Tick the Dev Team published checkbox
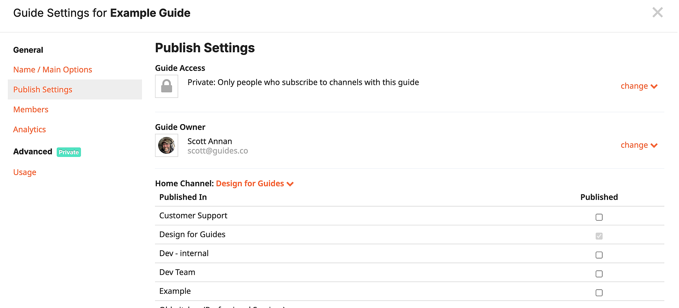Screen dimensions: 679x308 [599, 274]
